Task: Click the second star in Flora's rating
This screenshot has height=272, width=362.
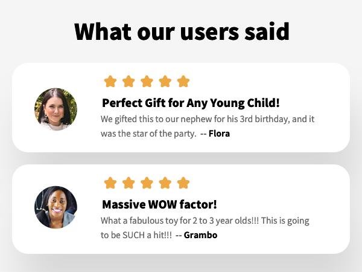Action: [x=129, y=81]
